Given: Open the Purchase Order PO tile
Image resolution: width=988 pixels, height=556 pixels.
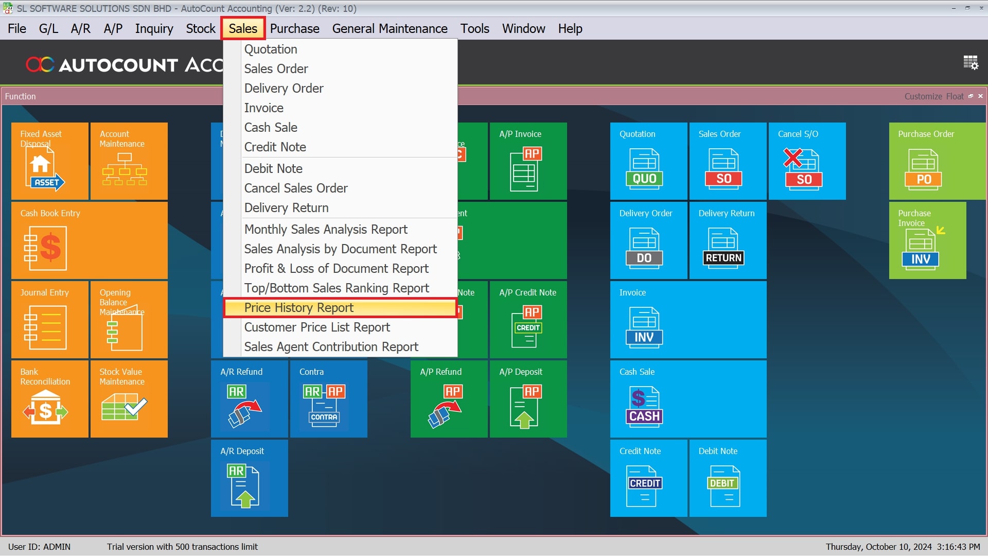Looking at the screenshot, I should click(937, 161).
